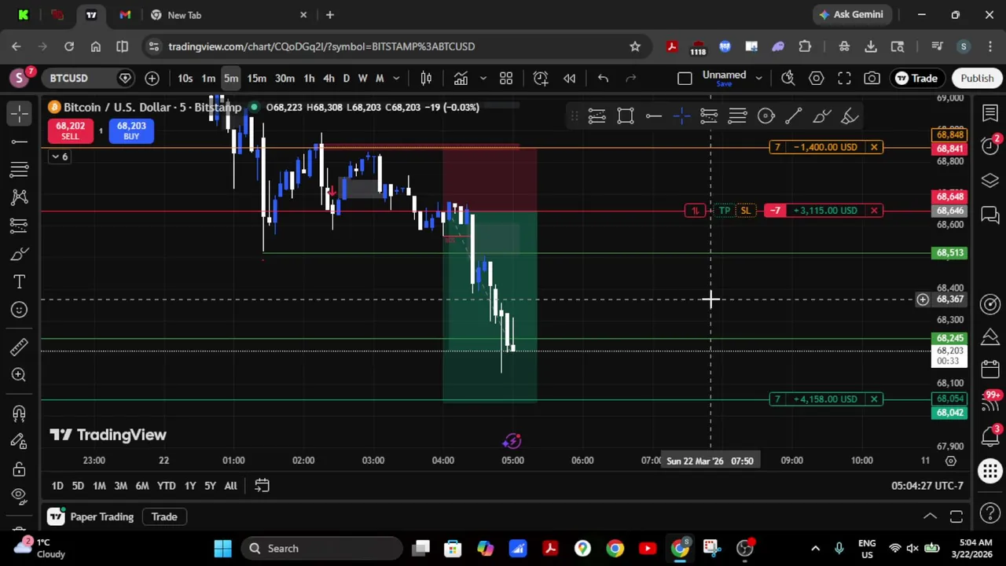Screen dimensions: 1006x566
Task: Undo the last chart action
Action: pos(603,78)
